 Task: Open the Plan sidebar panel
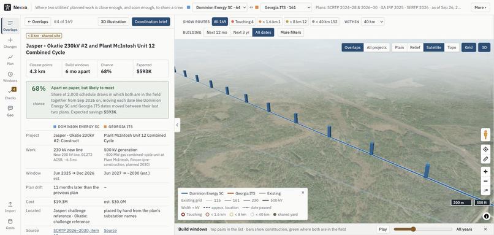(10, 60)
